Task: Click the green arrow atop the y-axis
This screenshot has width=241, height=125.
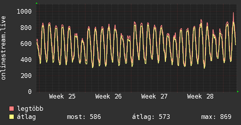Action: (37, 3)
